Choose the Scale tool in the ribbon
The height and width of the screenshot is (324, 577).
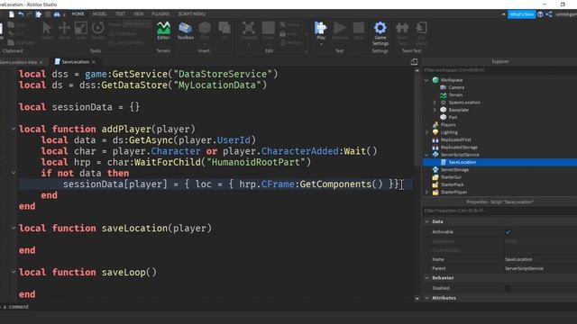pyautogui.click(x=80, y=31)
